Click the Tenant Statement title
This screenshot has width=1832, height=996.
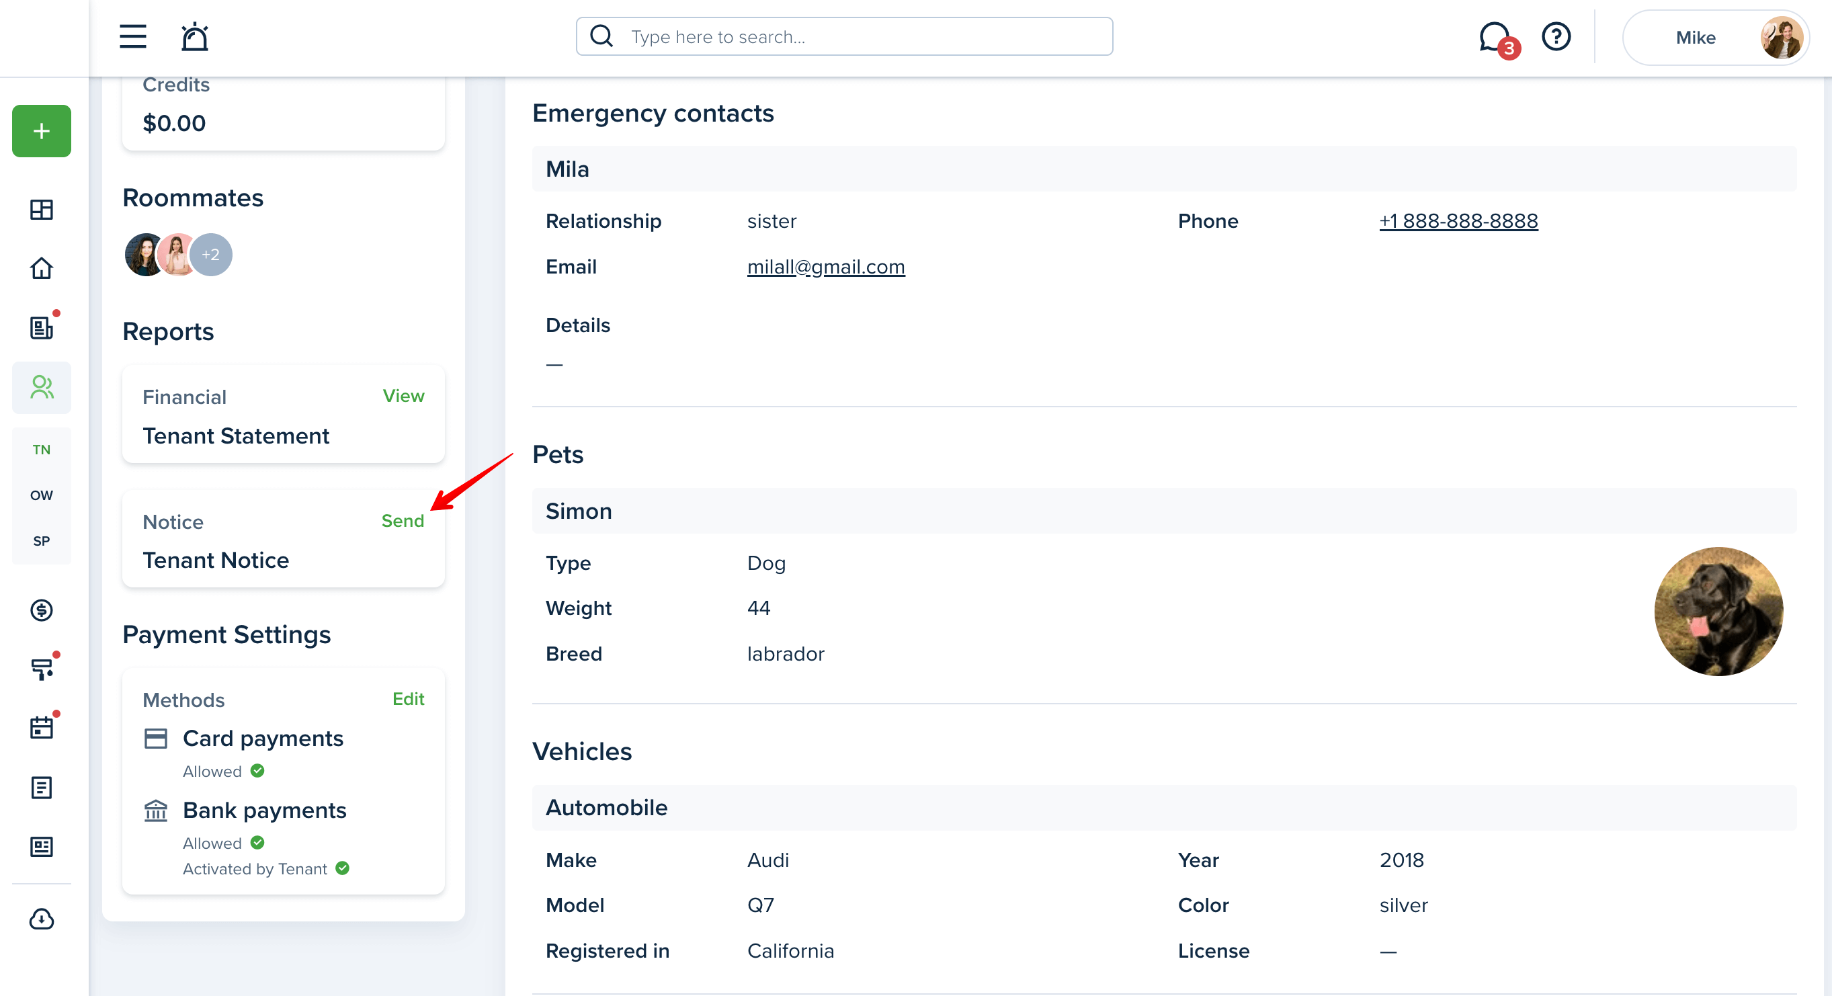(x=235, y=435)
